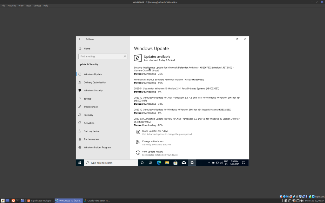The height and width of the screenshot is (203, 325).
Task: Click Pause updates for 7 days
Action: (x=155, y=131)
